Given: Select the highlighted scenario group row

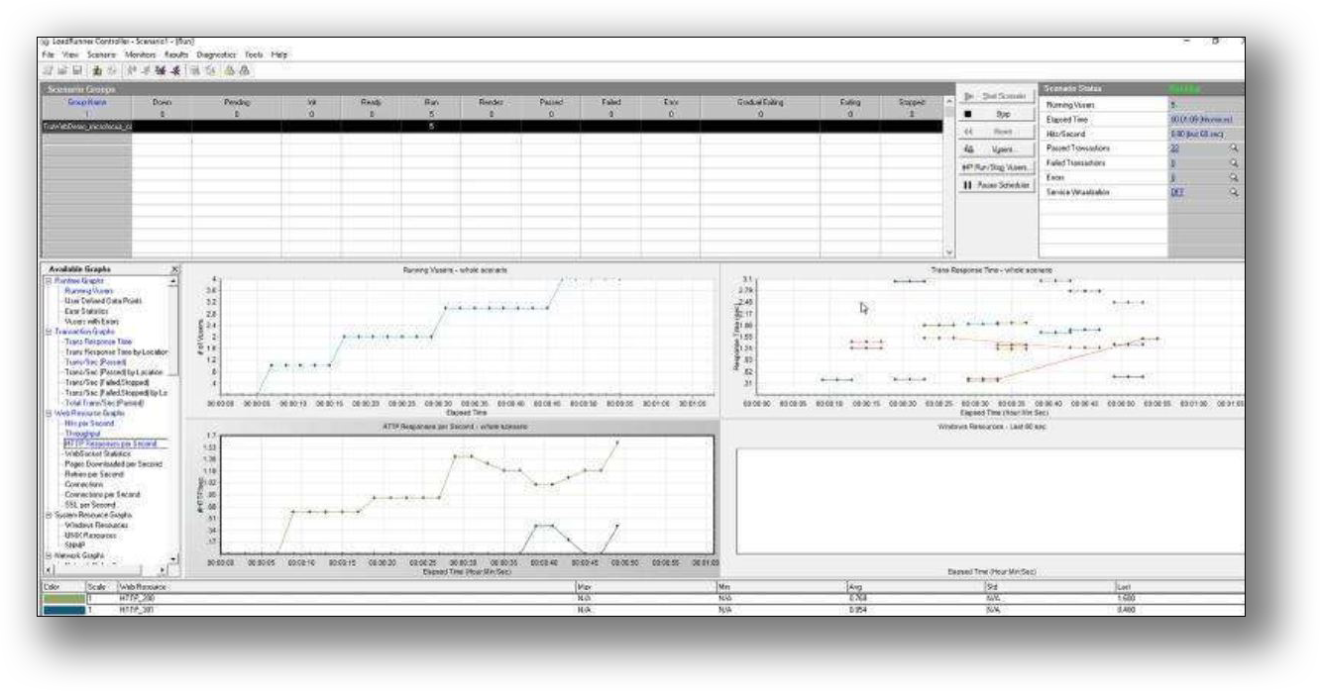Looking at the screenshot, I should [491, 126].
